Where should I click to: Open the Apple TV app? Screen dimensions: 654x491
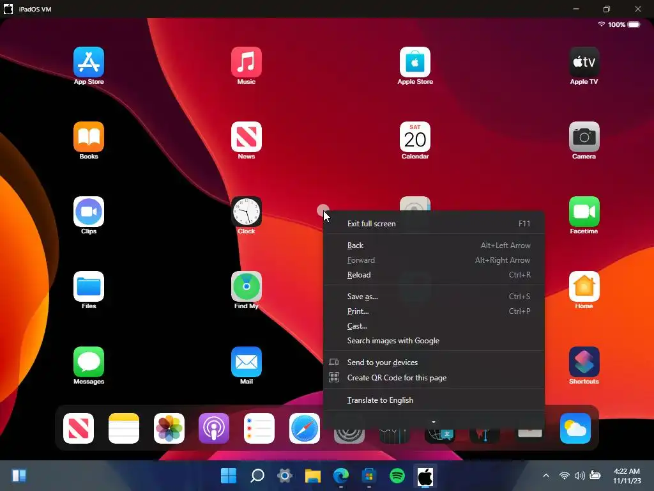coord(584,62)
